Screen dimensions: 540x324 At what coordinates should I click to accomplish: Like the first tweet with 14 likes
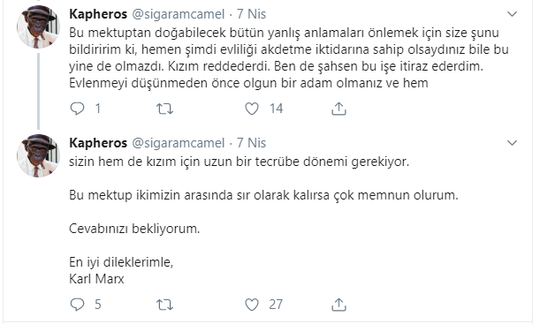pos(252,109)
